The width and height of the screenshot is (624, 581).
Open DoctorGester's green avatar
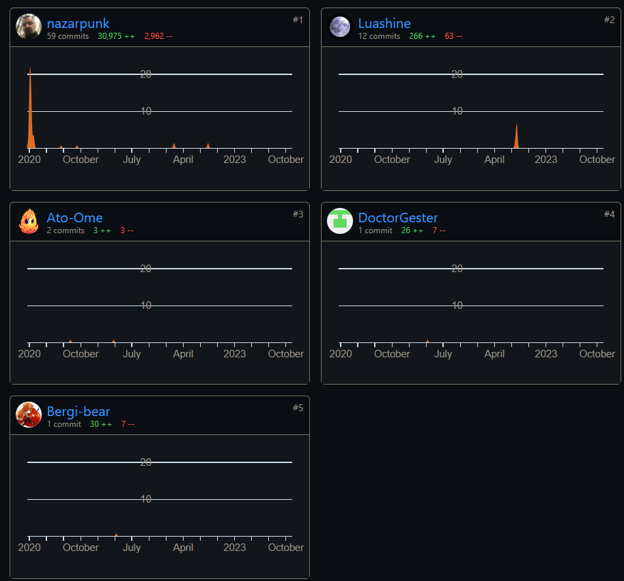340,221
